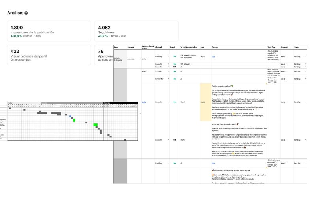Click the 'Here' link in first Emailing row
Viewport: 316px width, 197px height.
[213, 56]
